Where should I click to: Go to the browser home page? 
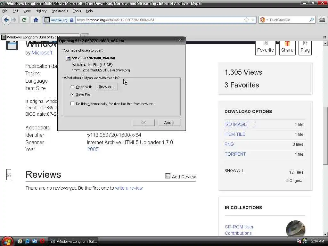pos(36,20)
